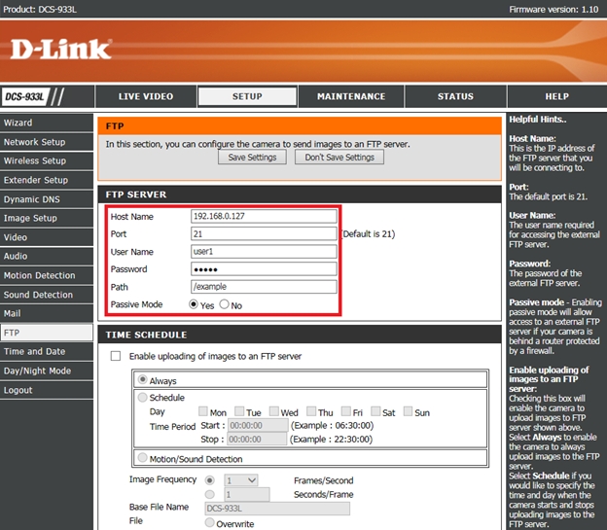Go to the Status tab
This screenshot has width=607, height=530.
455,97
